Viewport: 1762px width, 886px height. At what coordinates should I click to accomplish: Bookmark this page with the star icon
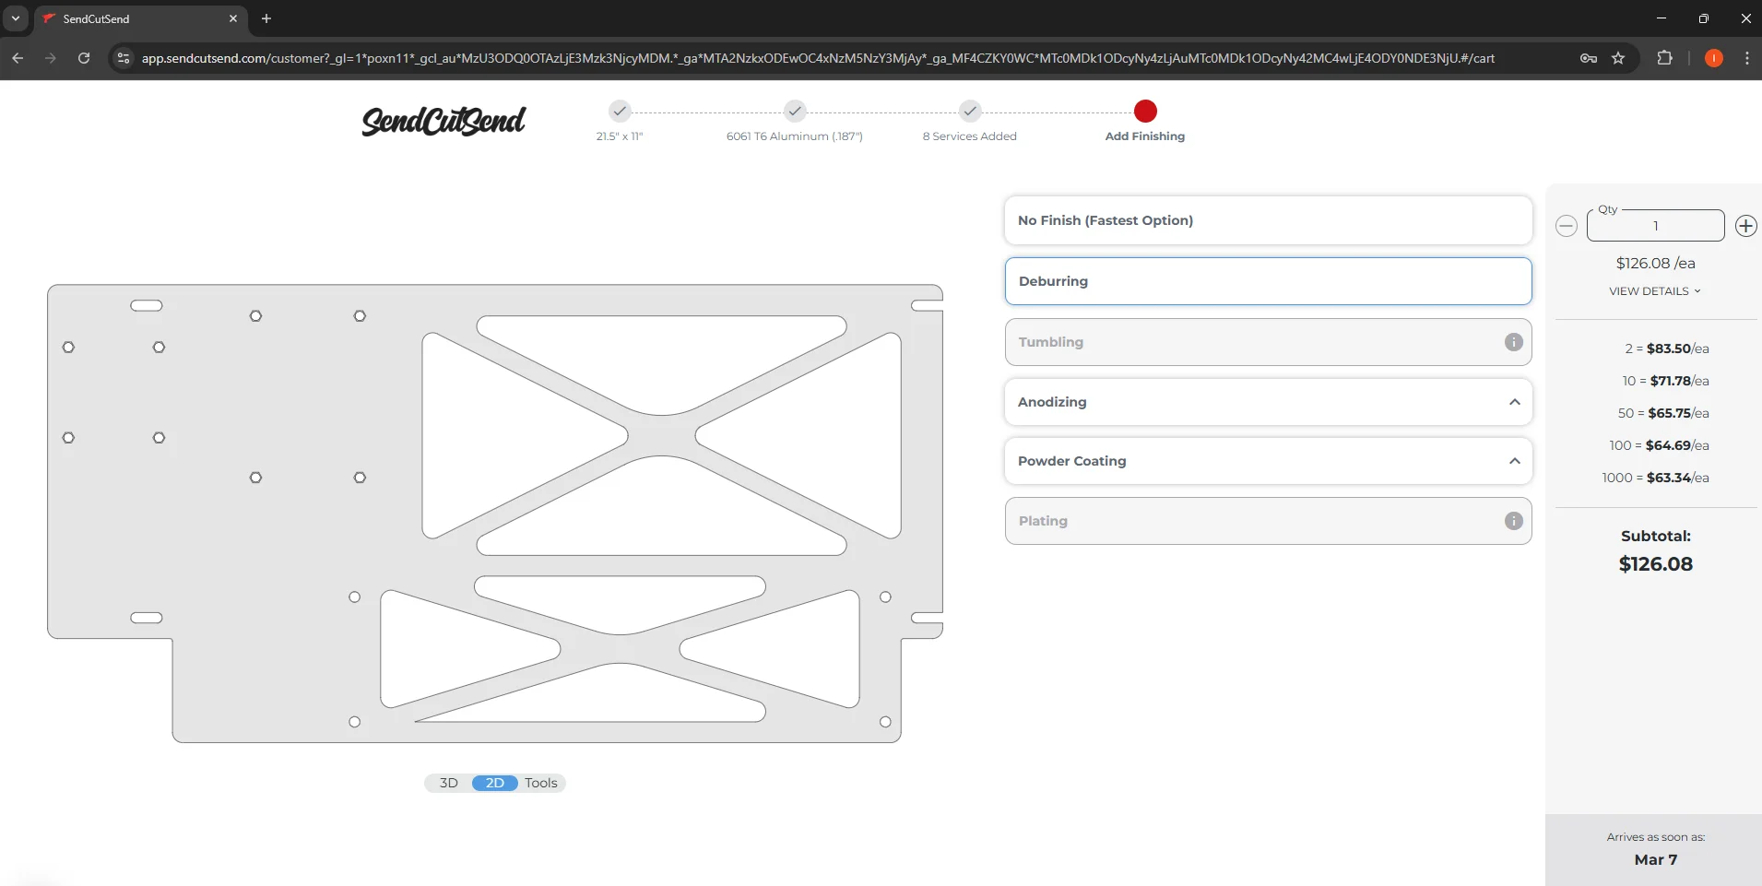(x=1618, y=58)
